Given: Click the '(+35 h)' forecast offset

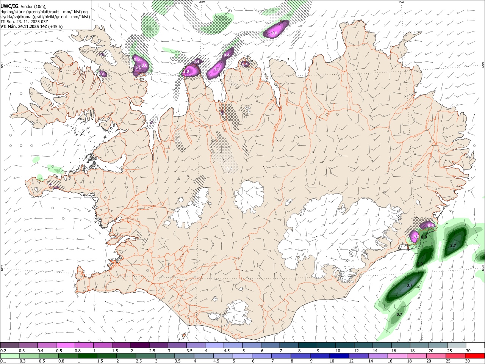Looking at the screenshot, I should pos(55,27).
